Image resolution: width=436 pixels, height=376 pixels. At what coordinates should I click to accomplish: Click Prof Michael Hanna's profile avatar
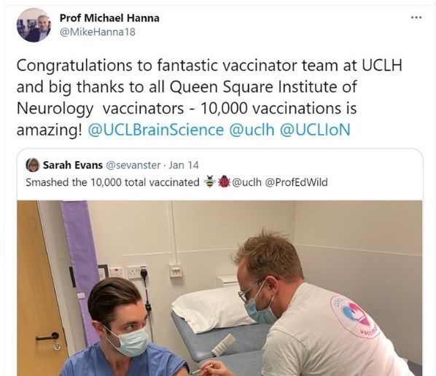pyautogui.click(x=34, y=25)
